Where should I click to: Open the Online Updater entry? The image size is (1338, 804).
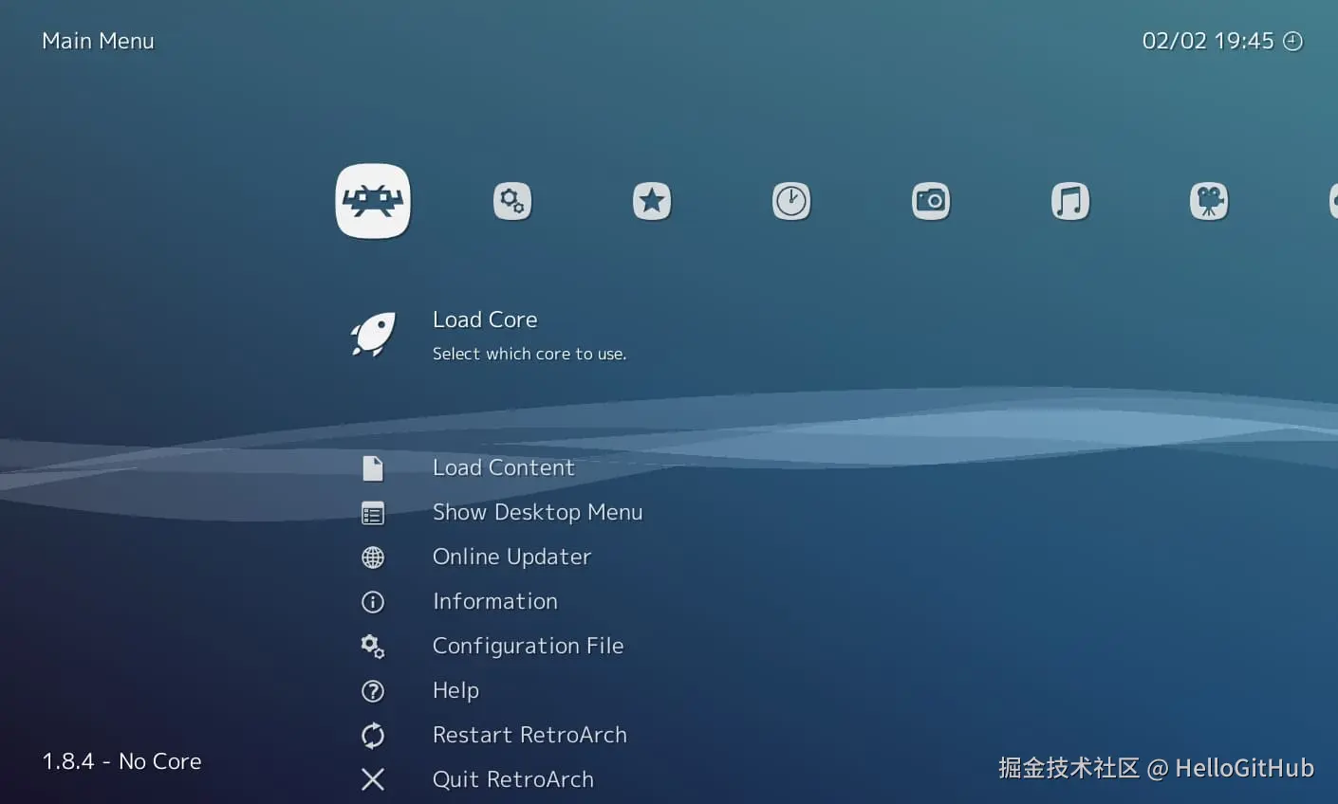(x=512, y=557)
